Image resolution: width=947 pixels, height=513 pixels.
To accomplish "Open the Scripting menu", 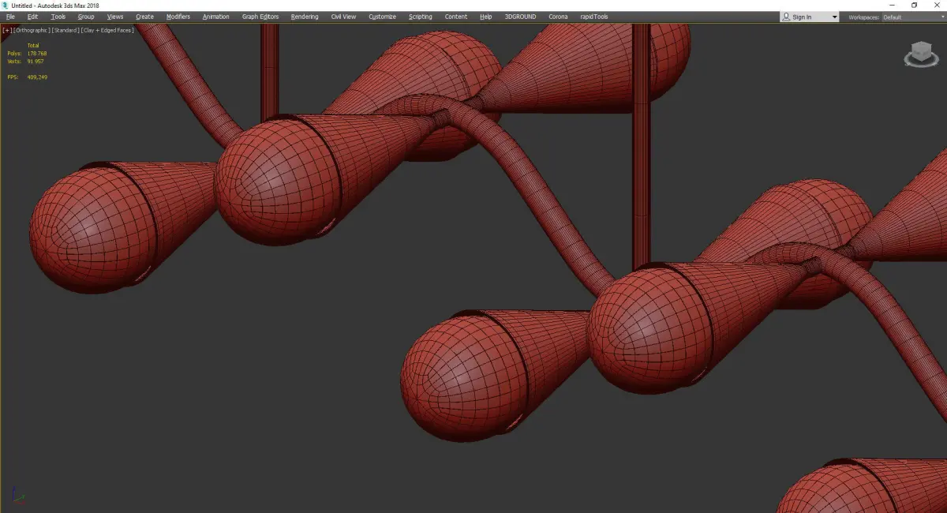I will (420, 17).
